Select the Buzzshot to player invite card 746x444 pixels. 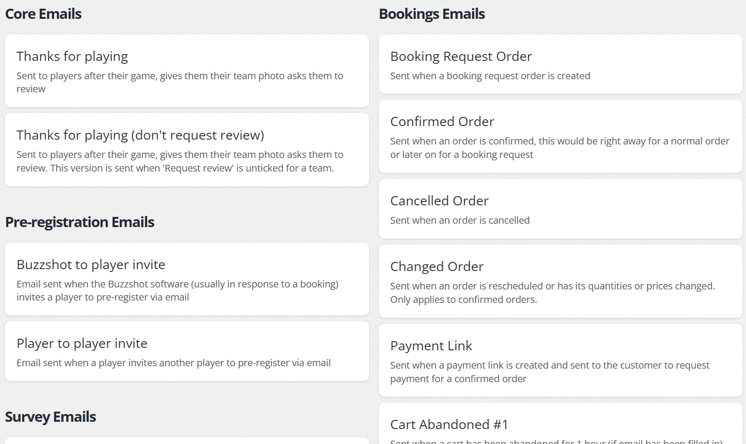(187, 279)
